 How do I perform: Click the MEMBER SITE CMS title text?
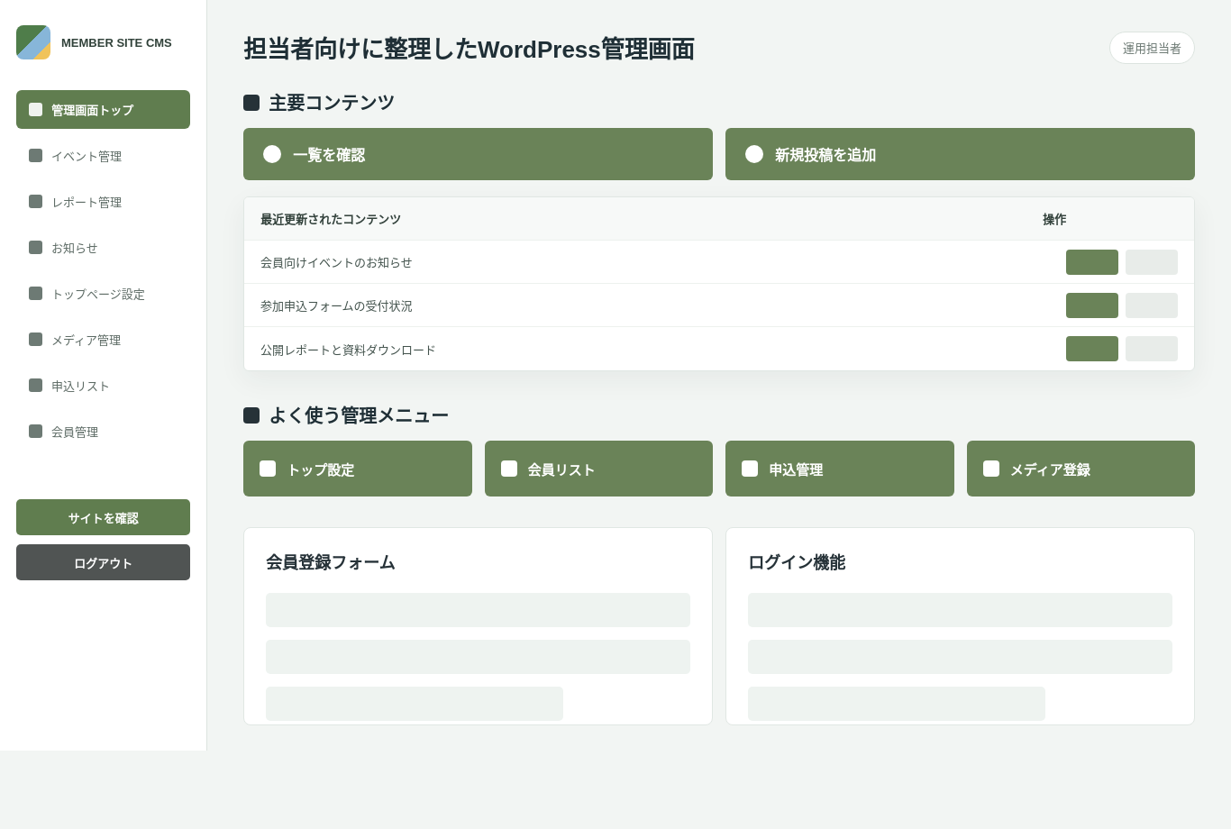(x=116, y=42)
